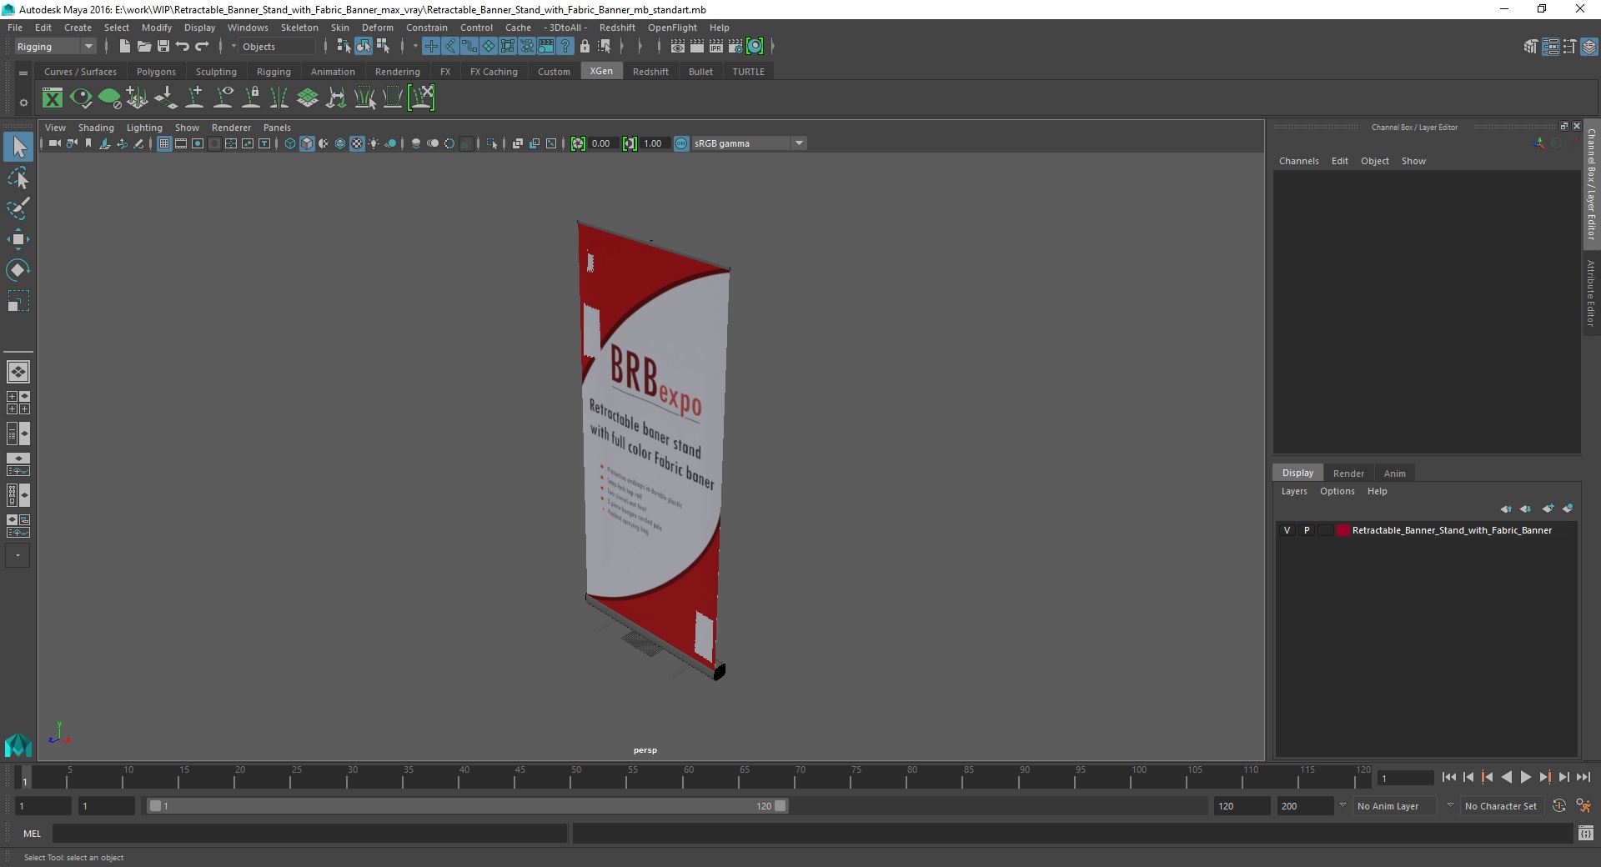
Task: Open the script editor icon
Action: tap(1586, 833)
